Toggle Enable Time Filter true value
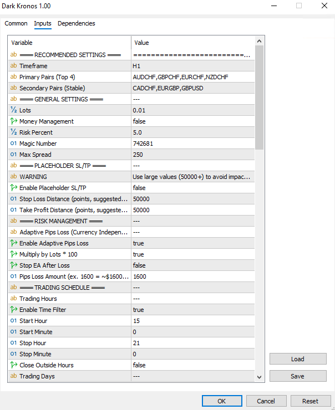Image resolution: width=335 pixels, height=410 pixels. point(192,310)
